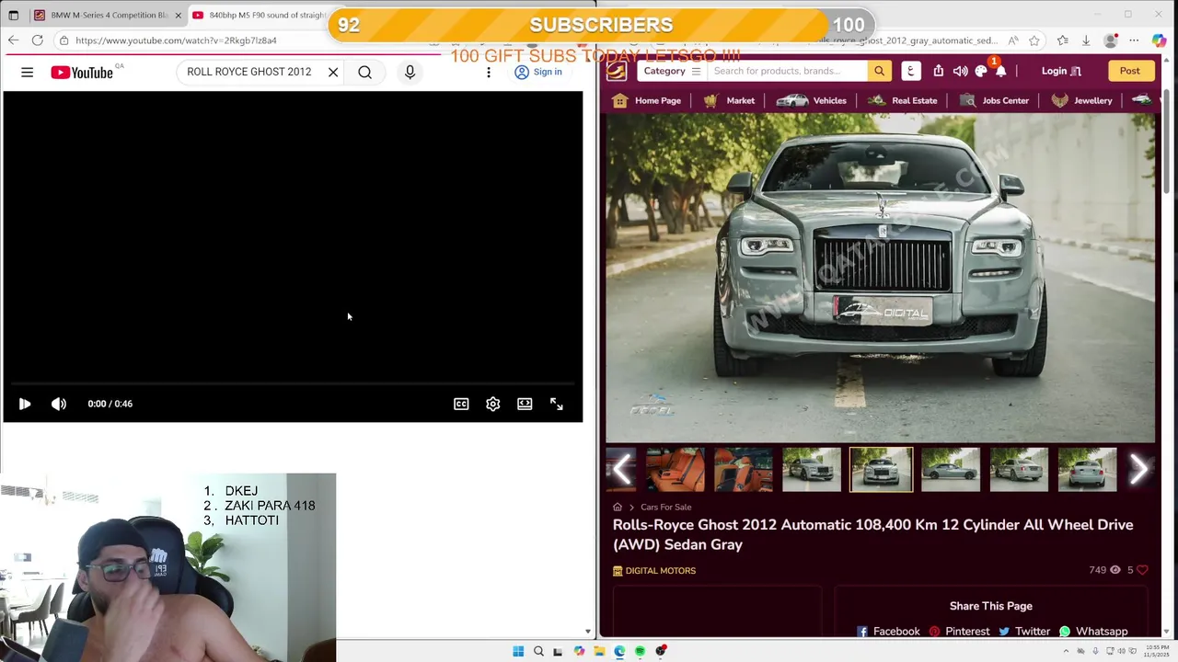Switch site language to Arabic
Image resolution: width=1178 pixels, height=662 pixels.
[910, 71]
